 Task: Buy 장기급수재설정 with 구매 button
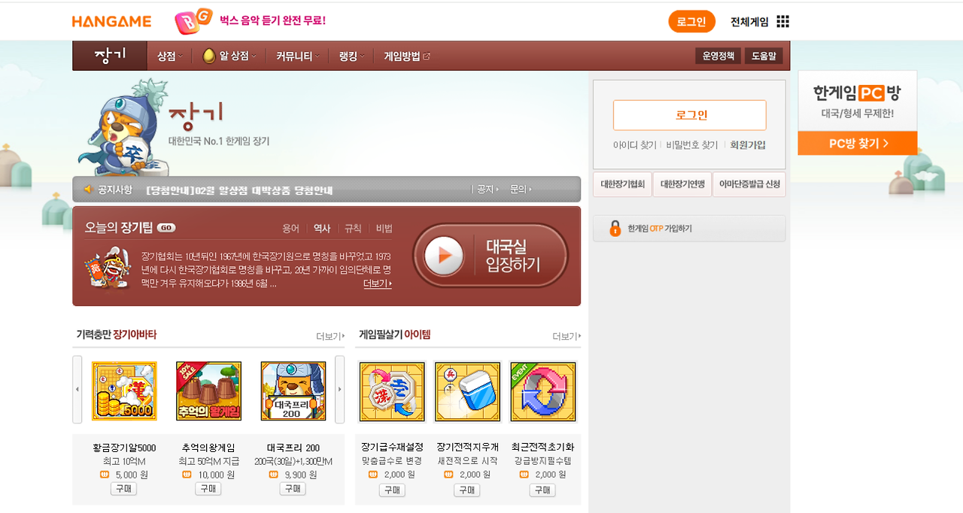pos(392,490)
